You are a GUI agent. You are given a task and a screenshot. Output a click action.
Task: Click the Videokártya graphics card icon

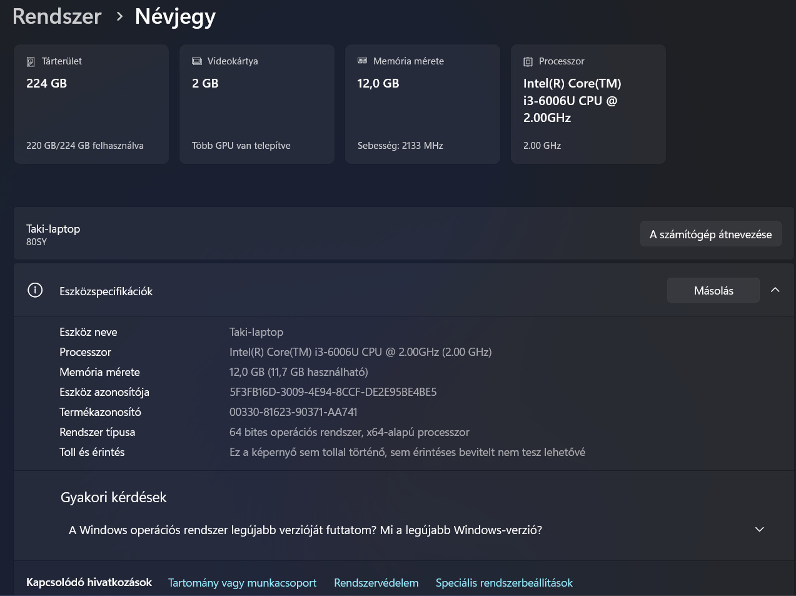(x=197, y=61)
